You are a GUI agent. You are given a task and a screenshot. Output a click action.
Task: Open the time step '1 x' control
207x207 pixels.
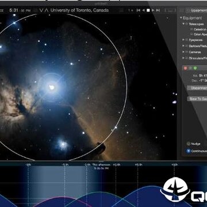[131, 10]
